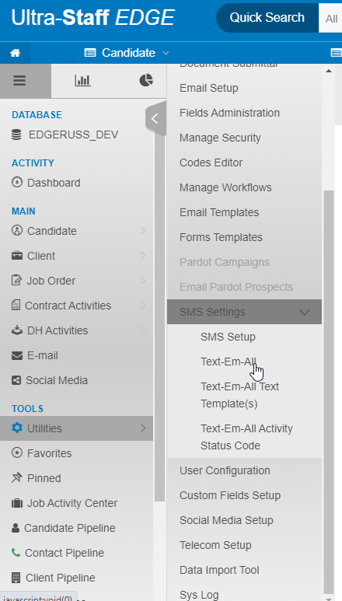Click the Pinned pushpin icon
The height and width of the screenshot is (601, 342).
tap(17, 478)
